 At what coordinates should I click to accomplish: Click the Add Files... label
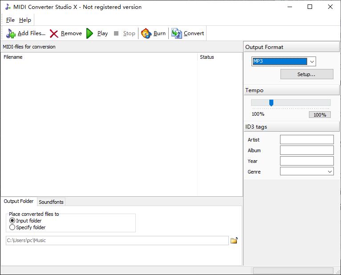point(32,33)
